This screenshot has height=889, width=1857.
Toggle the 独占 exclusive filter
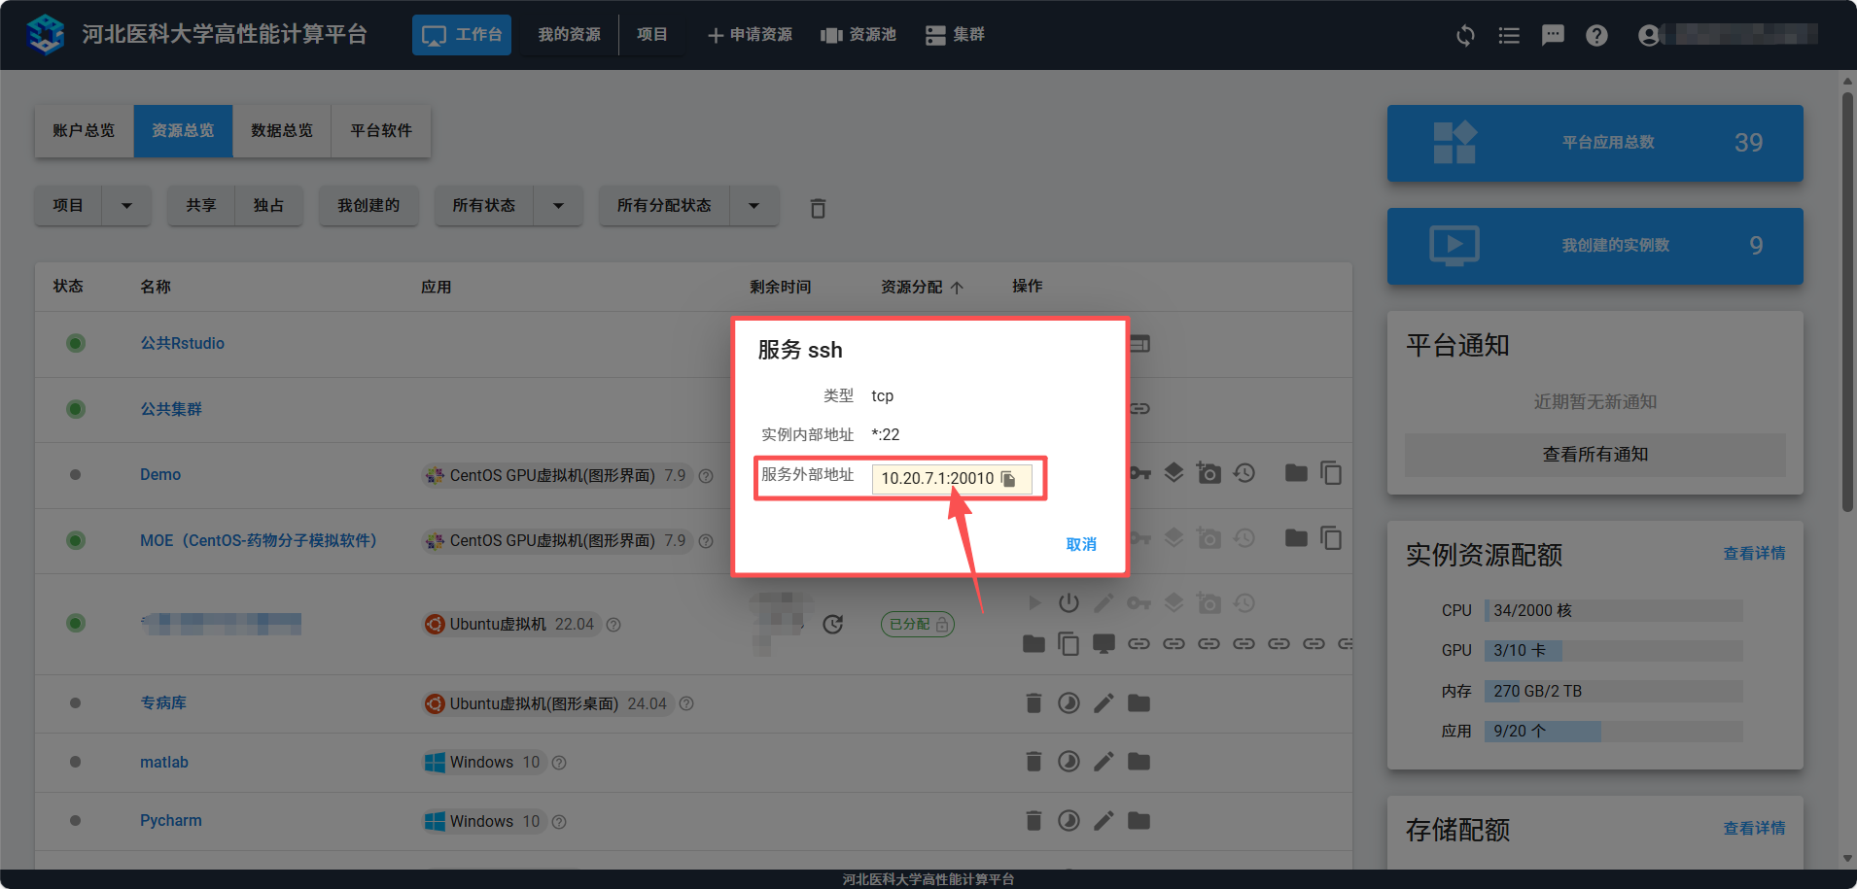pos(268,206)
